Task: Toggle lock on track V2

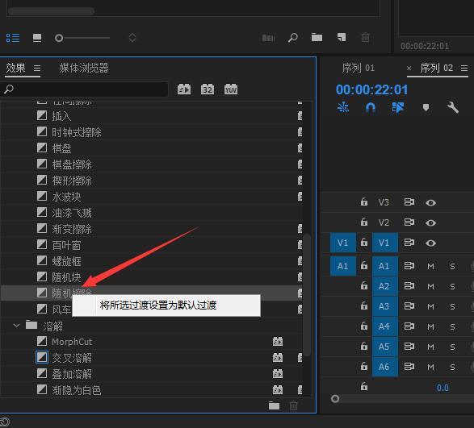Action: (364, 222)
